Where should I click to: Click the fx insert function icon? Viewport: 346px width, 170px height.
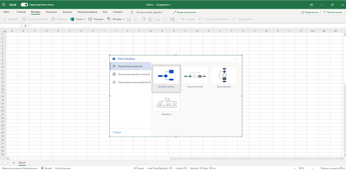[26, 26]
